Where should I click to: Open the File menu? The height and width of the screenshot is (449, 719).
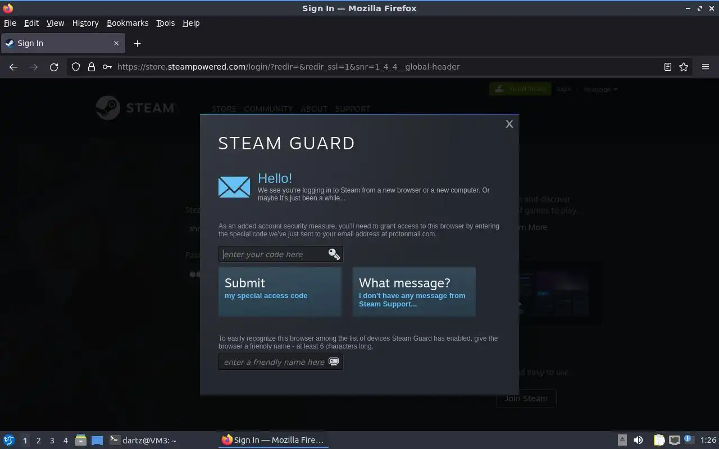point(10,23)
